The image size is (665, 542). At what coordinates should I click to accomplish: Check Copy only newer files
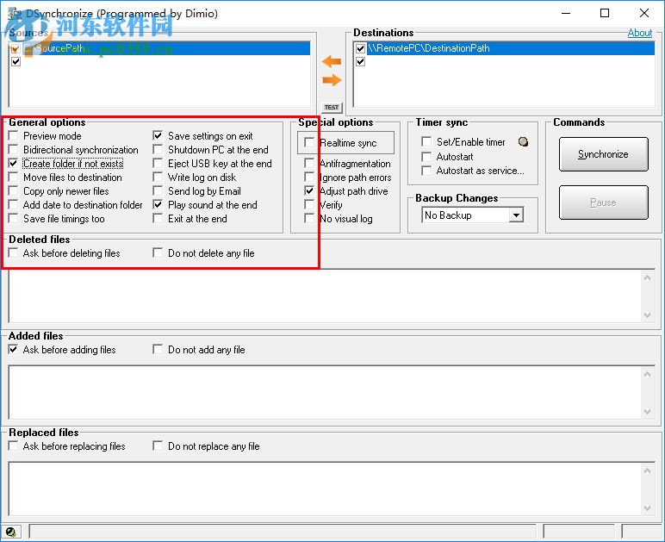tap(14, 190)
